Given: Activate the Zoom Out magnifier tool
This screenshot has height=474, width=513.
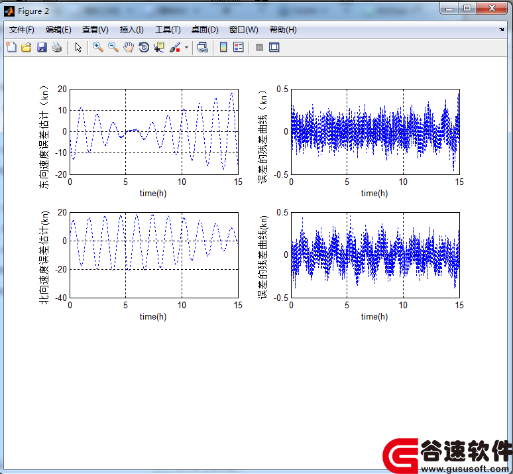Looking at the screenshot, I should (113, 48).
